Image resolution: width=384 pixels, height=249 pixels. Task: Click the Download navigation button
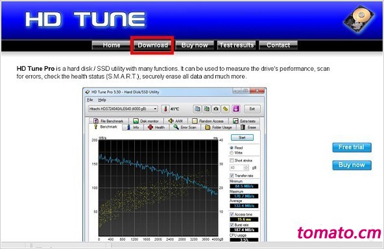152,45
